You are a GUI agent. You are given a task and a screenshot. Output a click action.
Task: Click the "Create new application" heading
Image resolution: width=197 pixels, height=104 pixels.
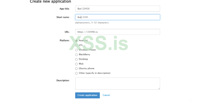[x=50, y=2]
